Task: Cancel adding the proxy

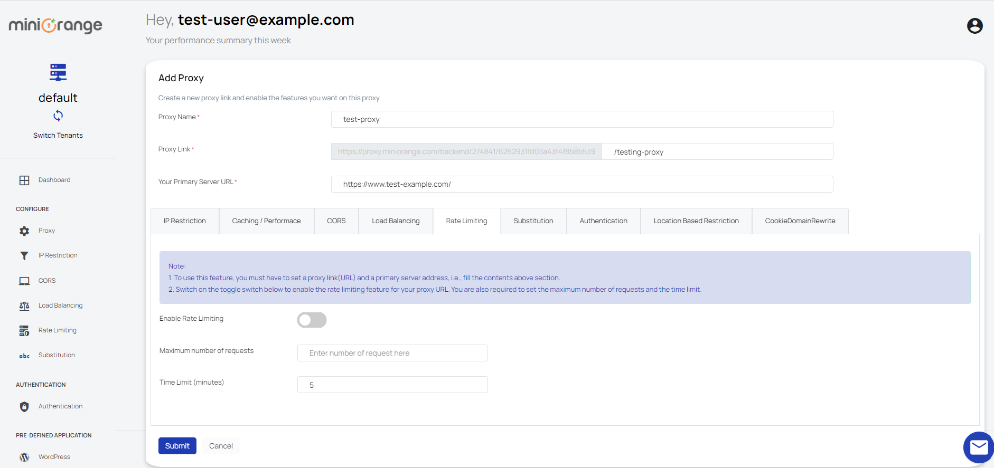Action: pyautogui.click(x=221, y=446)
